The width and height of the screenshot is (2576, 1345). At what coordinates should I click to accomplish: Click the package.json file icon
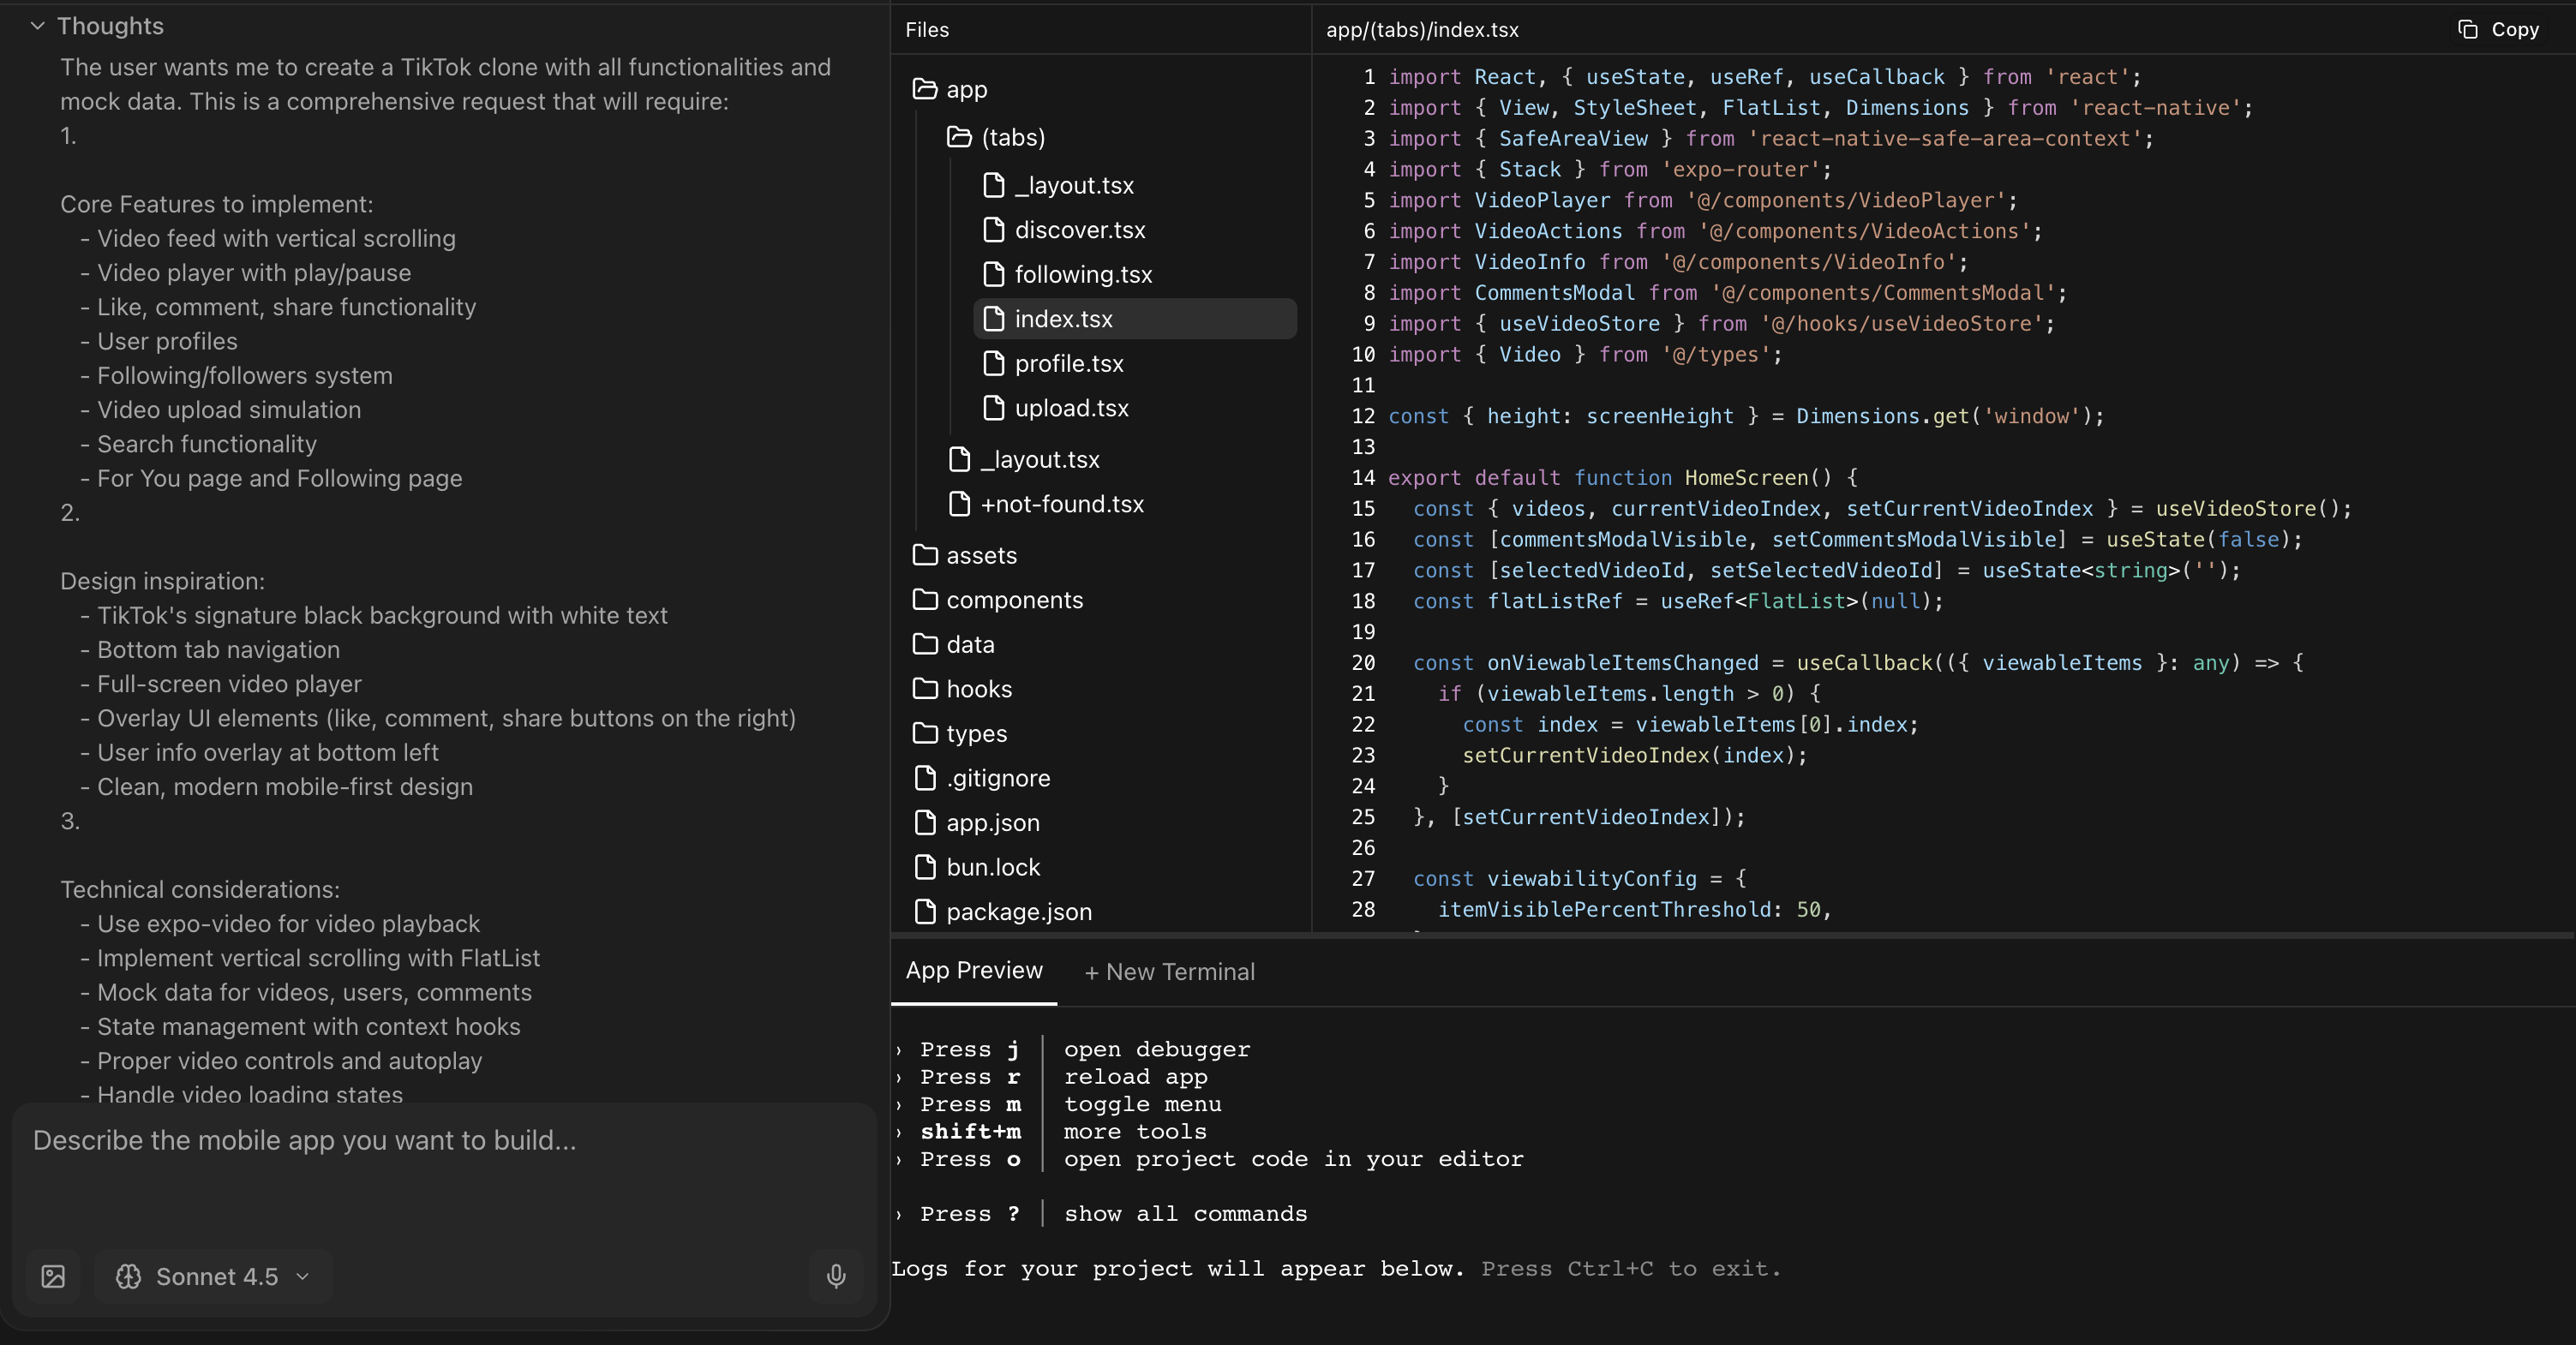pos(925,911)
